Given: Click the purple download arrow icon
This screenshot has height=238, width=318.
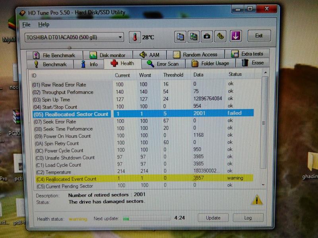Looking at the screenshot, I should pyautogui.click(x=235, y=36).
